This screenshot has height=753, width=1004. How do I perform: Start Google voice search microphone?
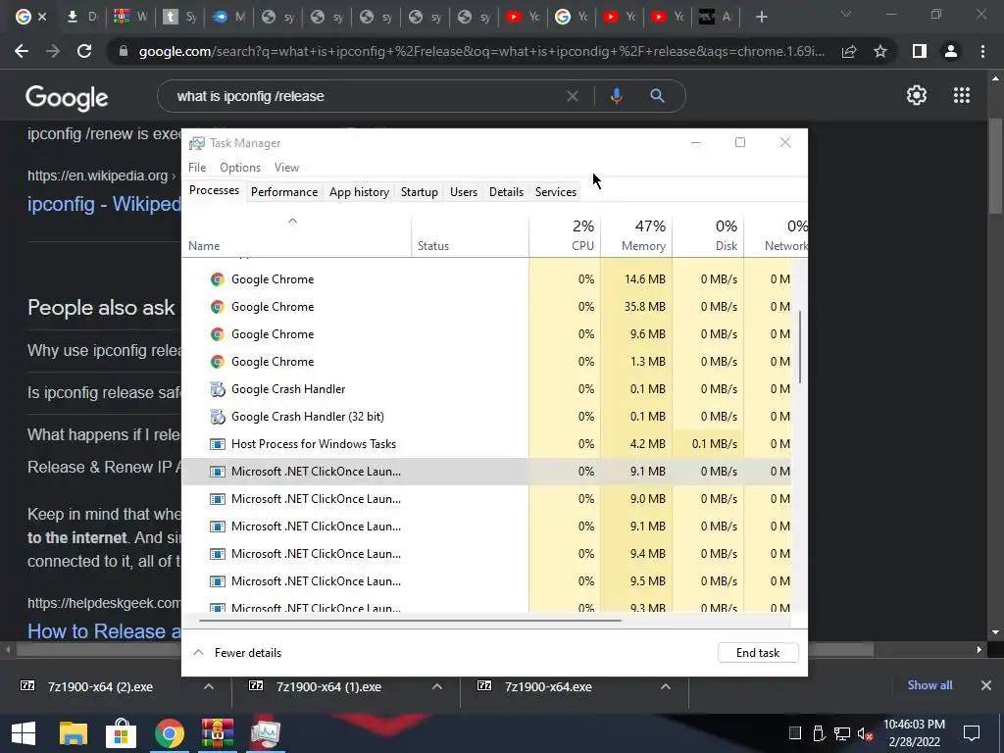[616, 96]
